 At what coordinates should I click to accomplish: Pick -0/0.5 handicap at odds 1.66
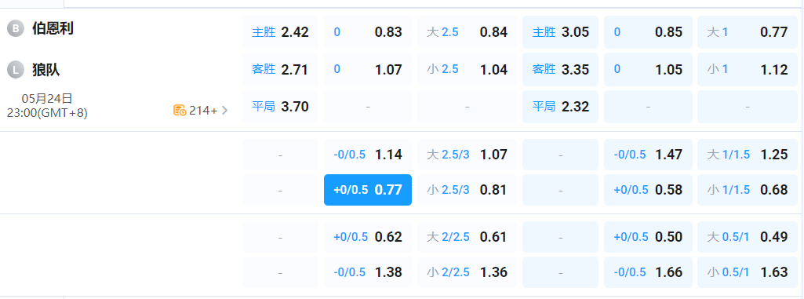648,272
